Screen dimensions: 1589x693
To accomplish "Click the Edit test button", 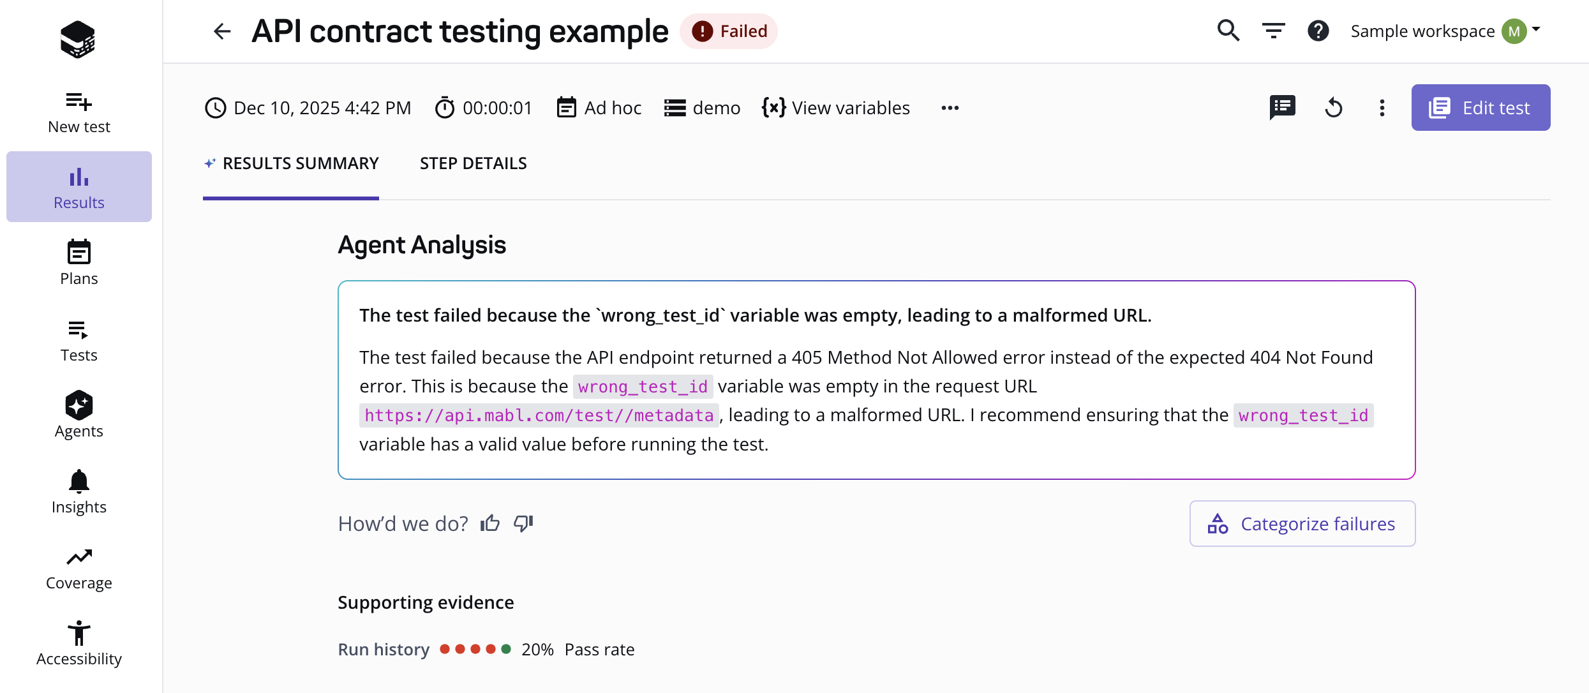I will [1482, 107].
